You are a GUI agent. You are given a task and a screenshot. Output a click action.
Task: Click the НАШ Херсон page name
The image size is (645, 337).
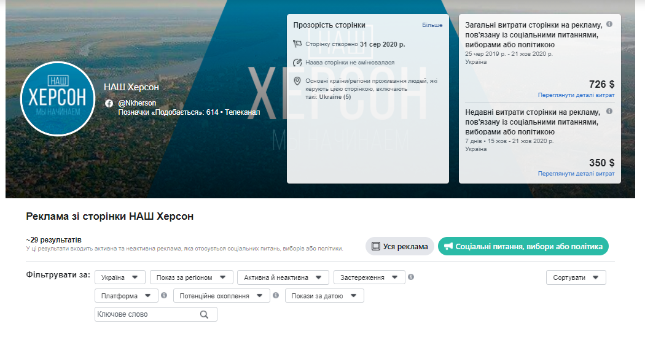point(131,87)
